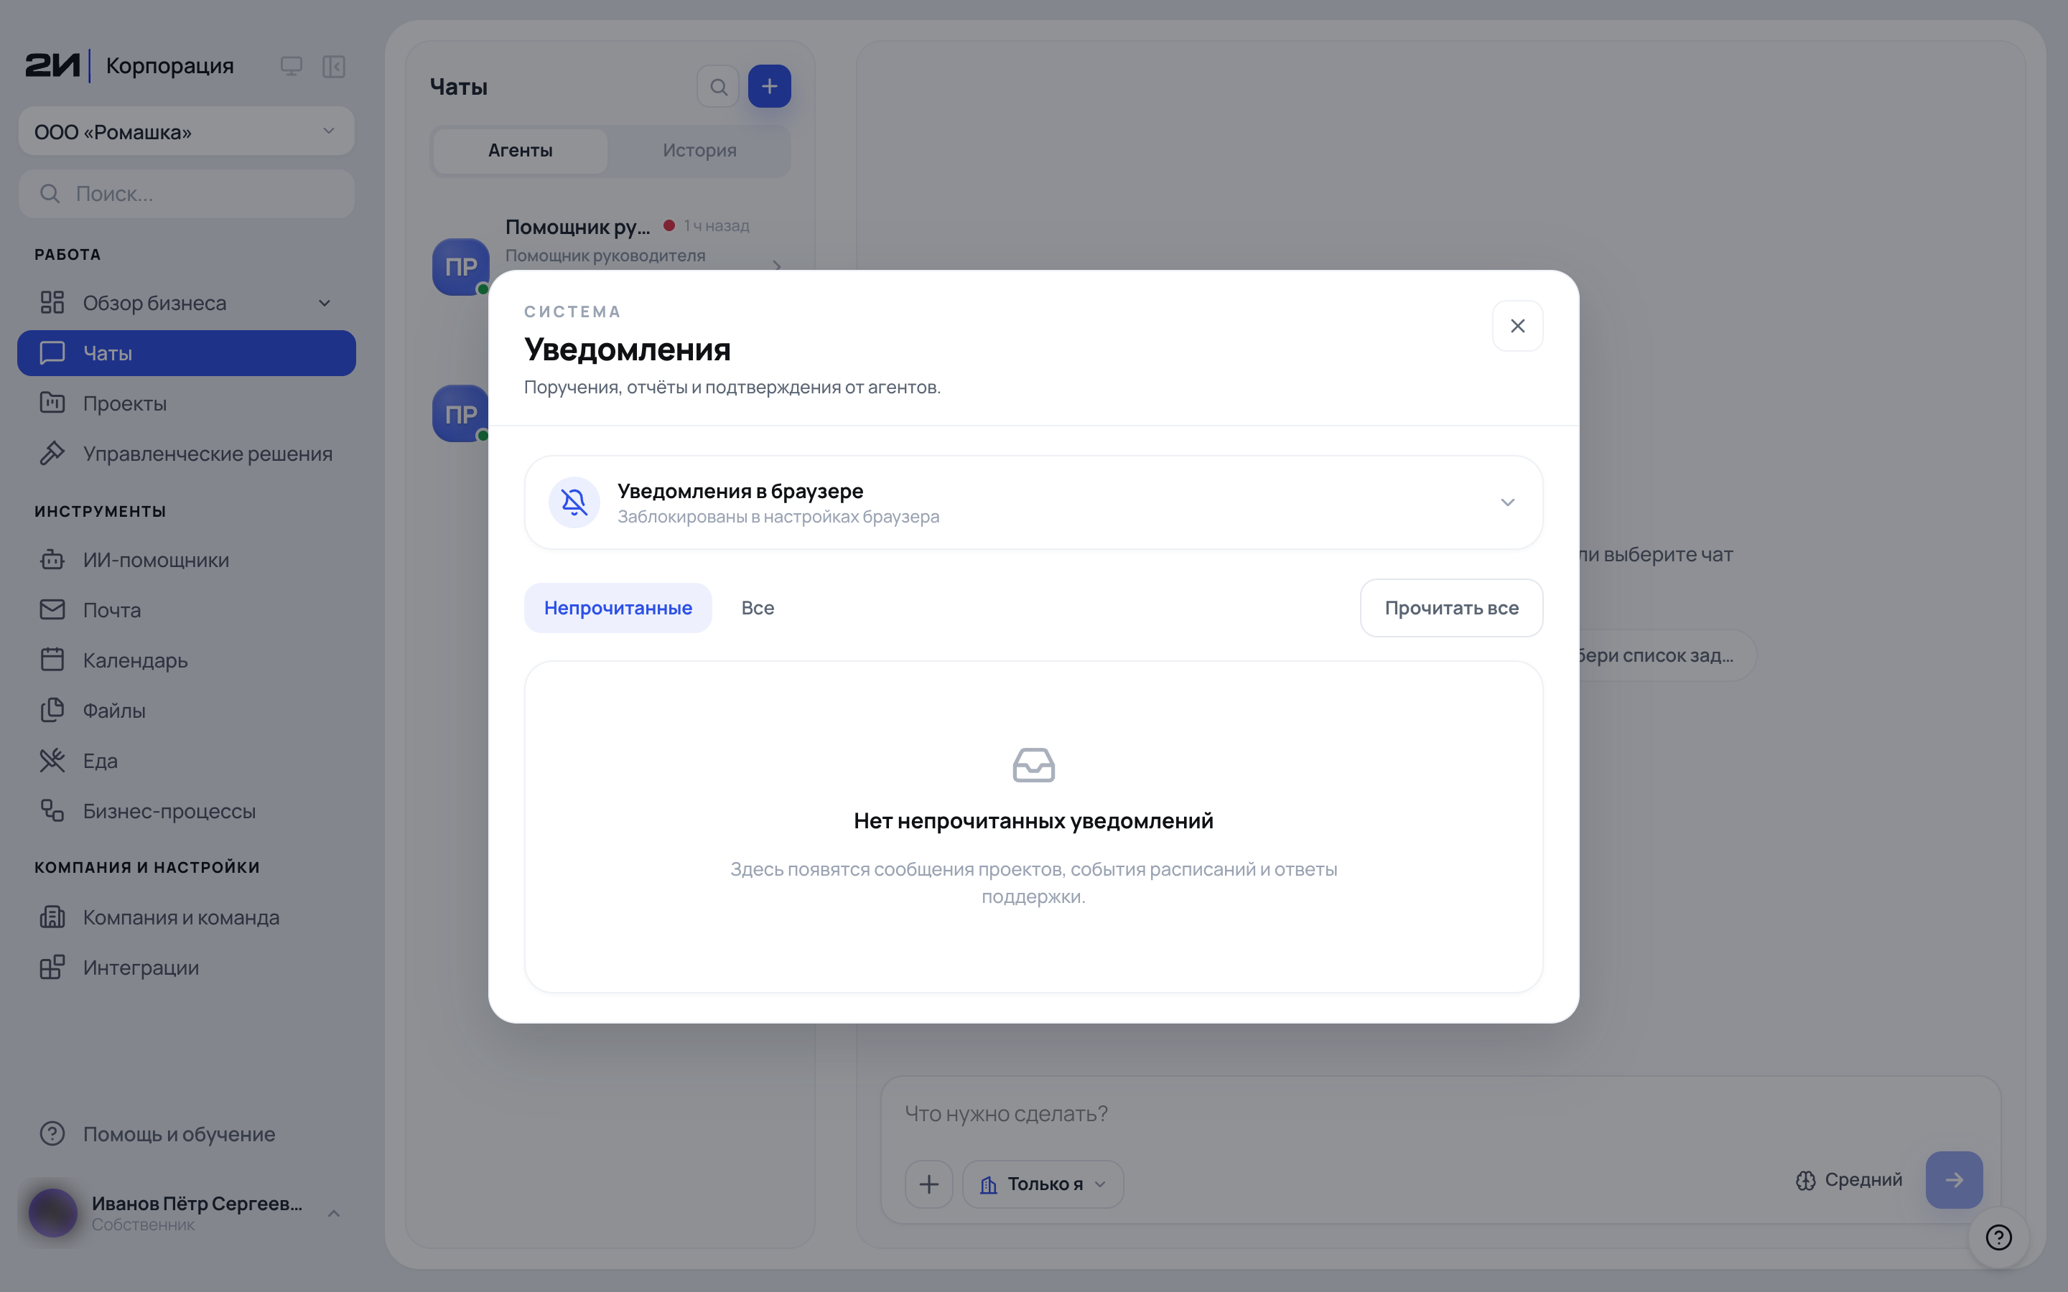Switch to the Непрочитанные tab
This screenshot has height=1292, width=2068.
click(618, 607)
